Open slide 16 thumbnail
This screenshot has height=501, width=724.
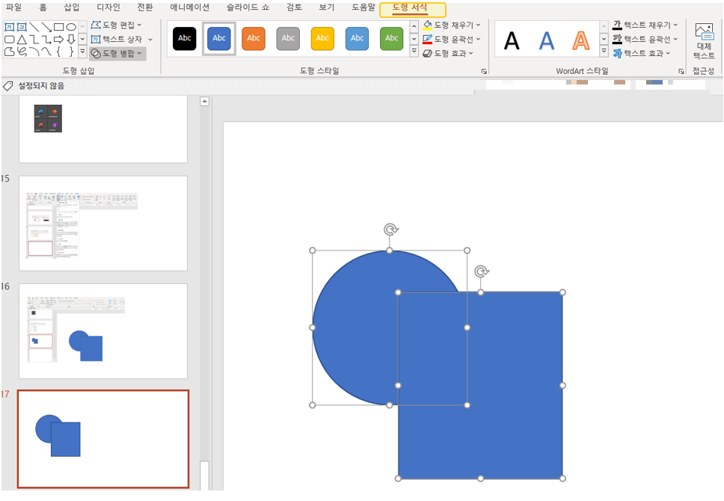(103, 331)
